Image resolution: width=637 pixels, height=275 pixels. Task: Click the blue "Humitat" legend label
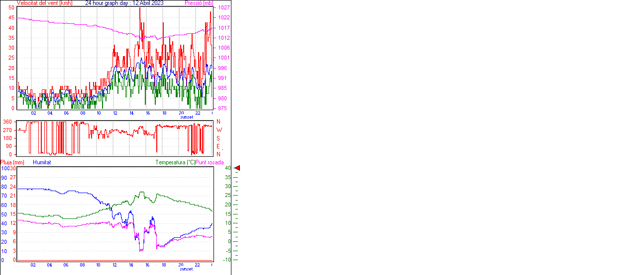[42, 162]
